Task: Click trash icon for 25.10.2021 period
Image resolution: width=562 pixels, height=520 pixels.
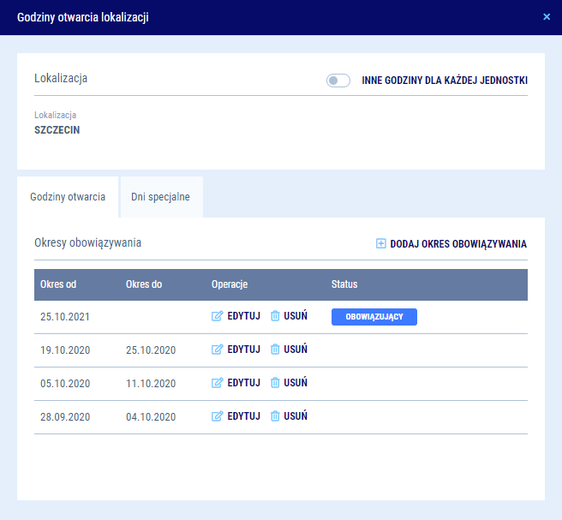Action: click(x=275, y=316)
